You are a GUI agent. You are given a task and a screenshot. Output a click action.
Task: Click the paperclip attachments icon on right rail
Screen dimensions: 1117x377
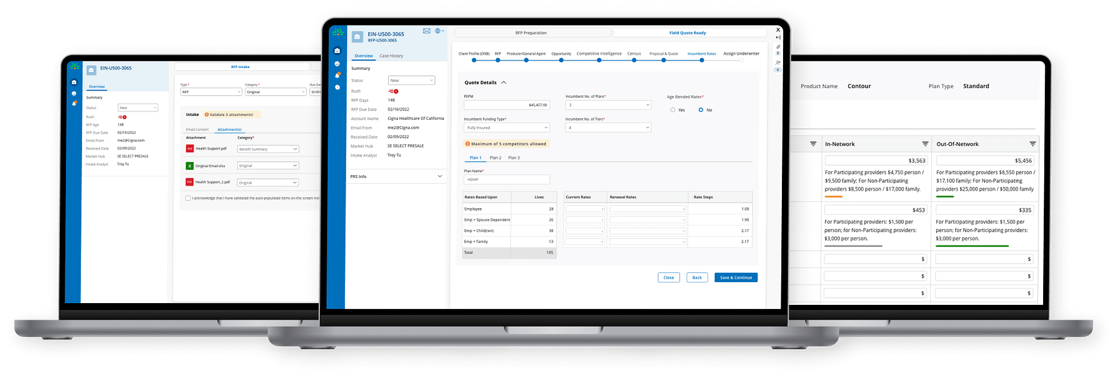click(x=778, y=47)
